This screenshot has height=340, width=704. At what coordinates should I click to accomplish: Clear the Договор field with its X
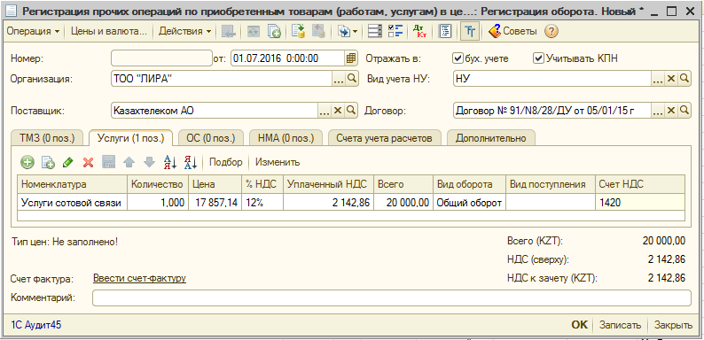[671, 110]
